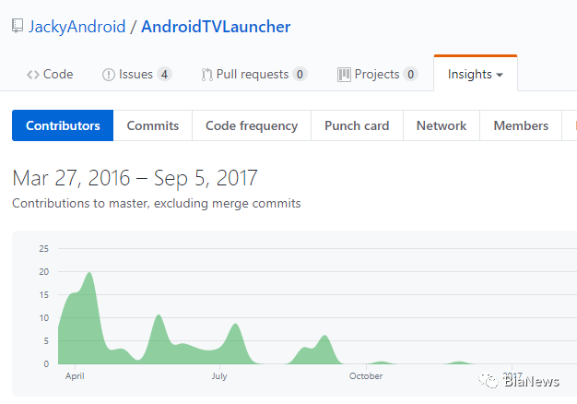The height and width of the screenshot is (404, 577).
Task: Click the July marker on the graph axis
Action: (x=219, y=376)
